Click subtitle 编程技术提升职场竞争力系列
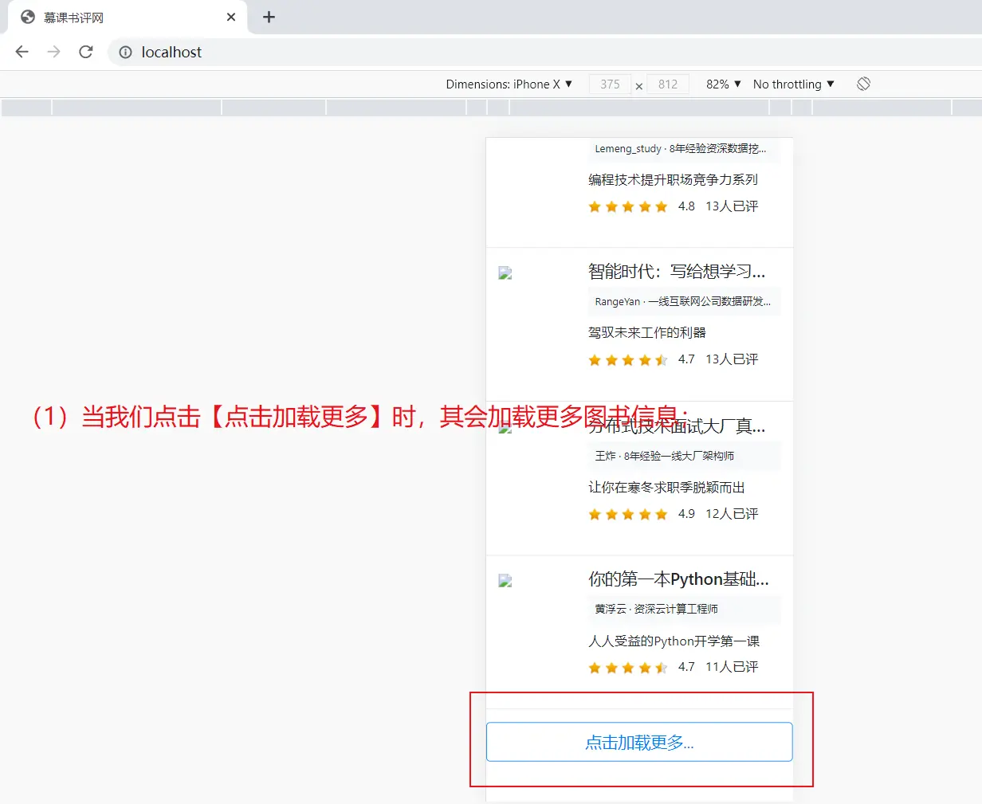This screenshot has height=804, width=982. 673,180
